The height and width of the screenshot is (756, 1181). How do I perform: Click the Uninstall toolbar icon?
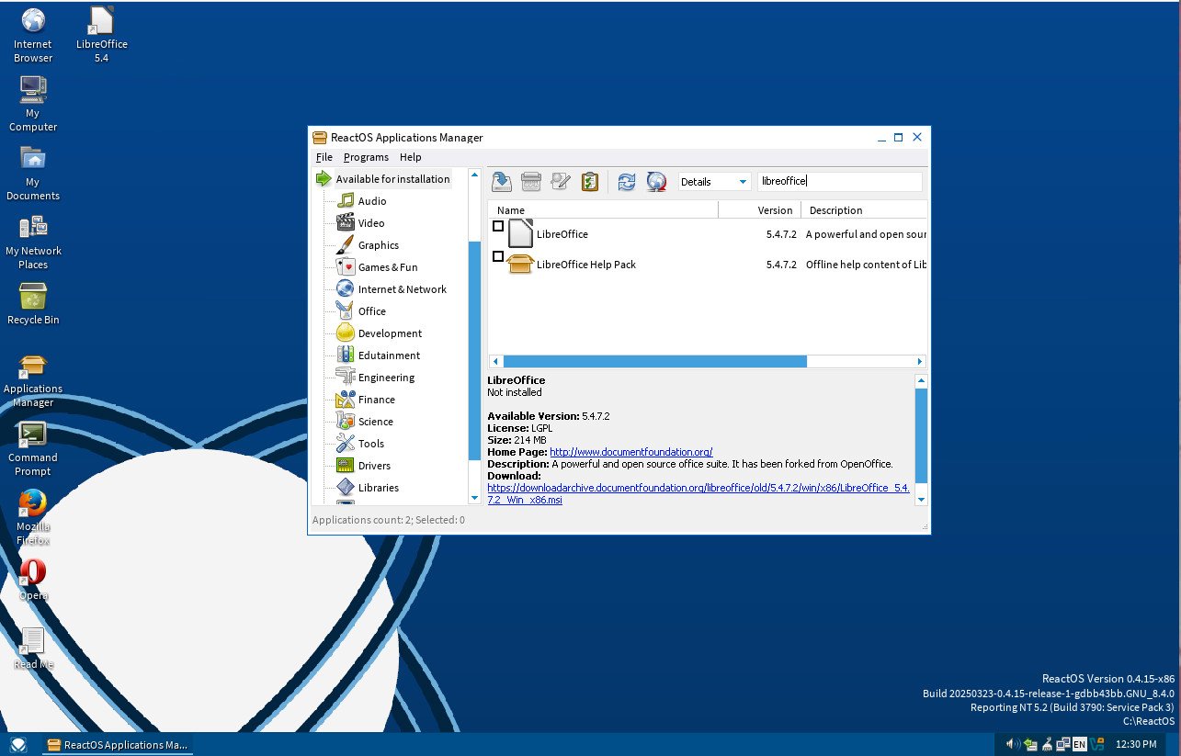530,181
